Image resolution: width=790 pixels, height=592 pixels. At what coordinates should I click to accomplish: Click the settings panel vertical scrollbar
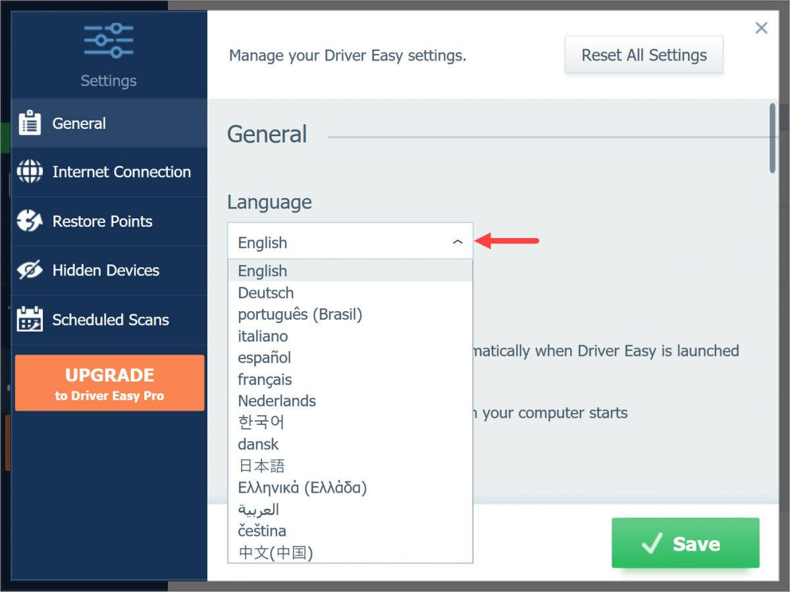[773, 138]
